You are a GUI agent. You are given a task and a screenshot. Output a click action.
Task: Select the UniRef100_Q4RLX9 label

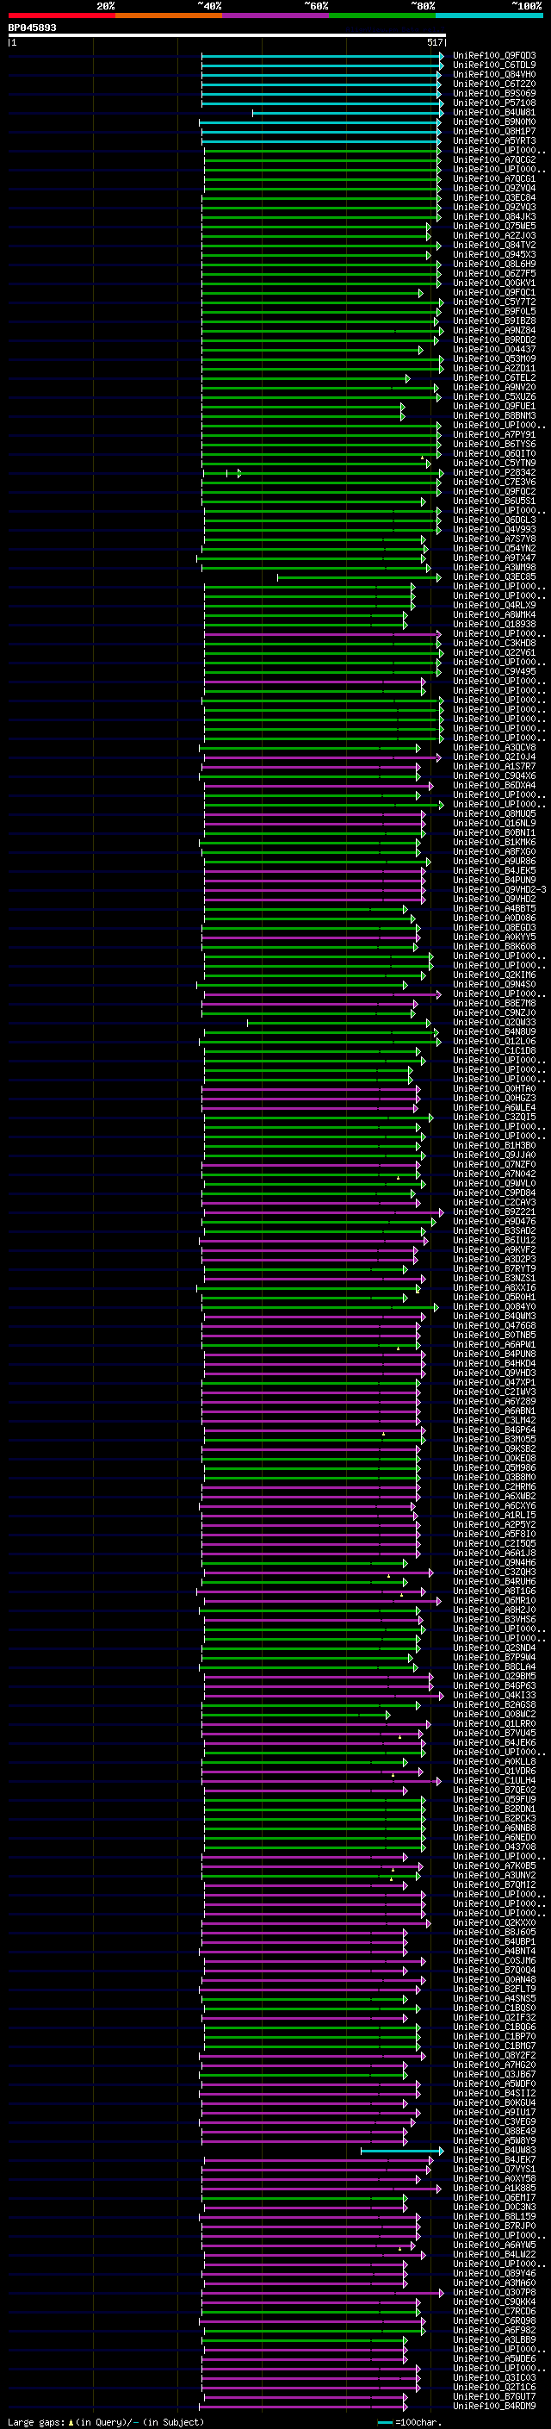494,606
